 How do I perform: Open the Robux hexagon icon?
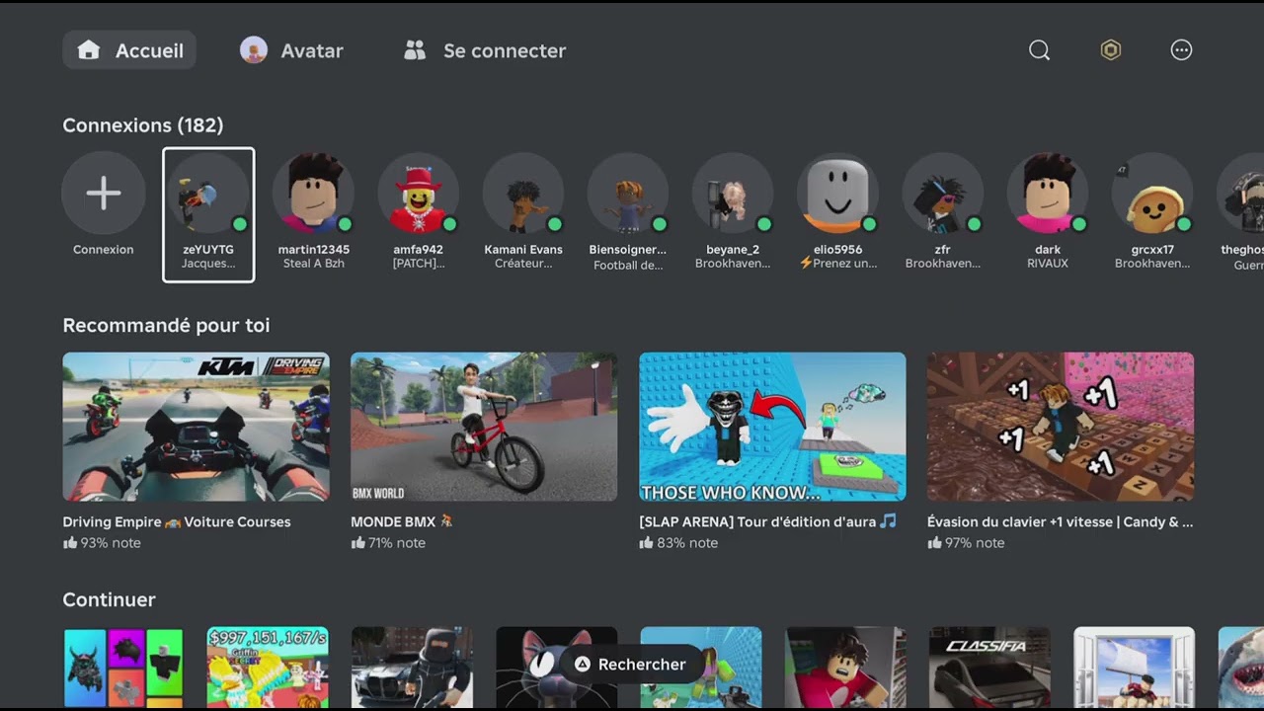1111,50
